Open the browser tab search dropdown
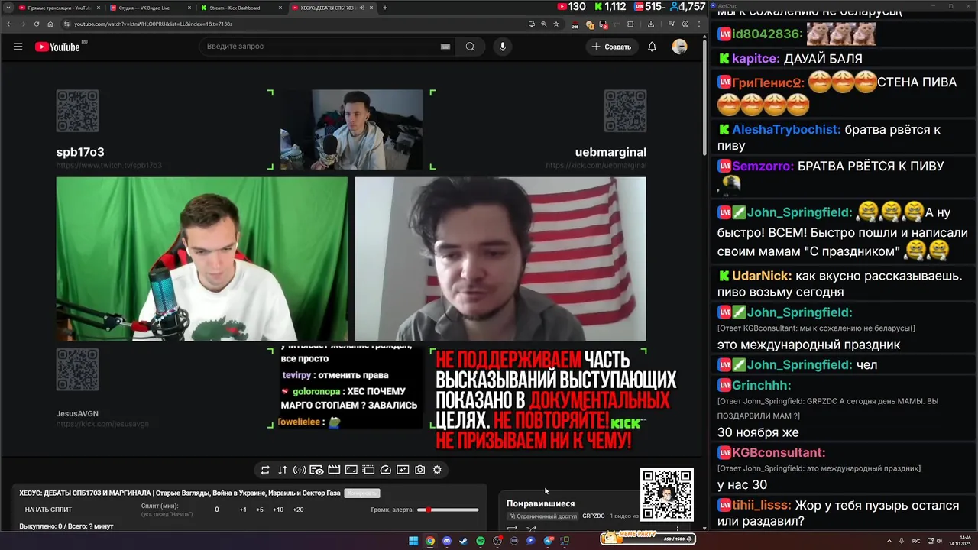Image resolution: width=978 pixels, height=550 pixels. [x=8, y=8]
